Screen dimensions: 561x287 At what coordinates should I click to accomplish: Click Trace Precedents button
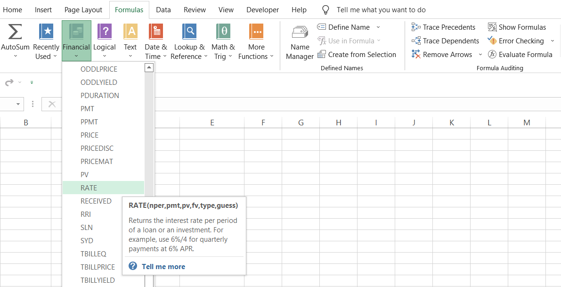click(x=443, y=27)
